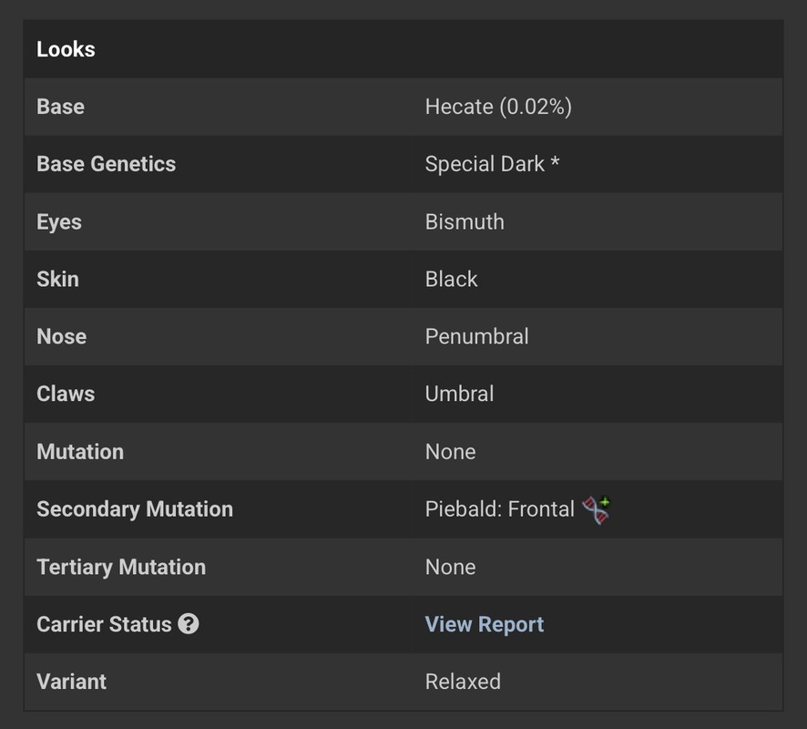Screen dimensions: 807x729
Task: Select the Eyes row label
Action: coord(58,222)
